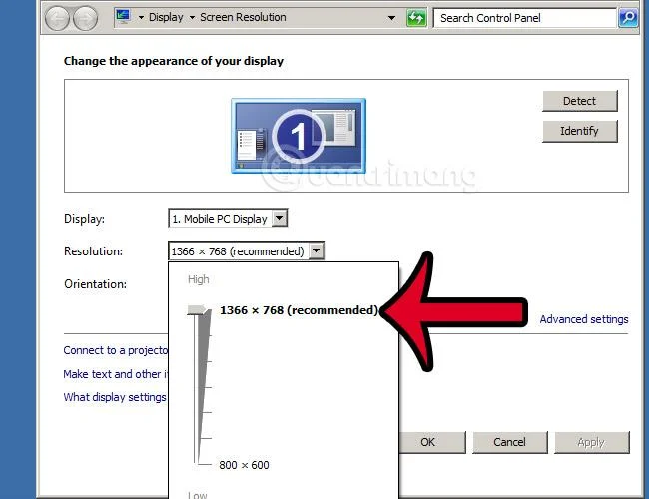Image resolution: width=649 pixels, height=499 pixels.
Task: Open the Display selection dropdown arrow
Action: coord(280,218)
